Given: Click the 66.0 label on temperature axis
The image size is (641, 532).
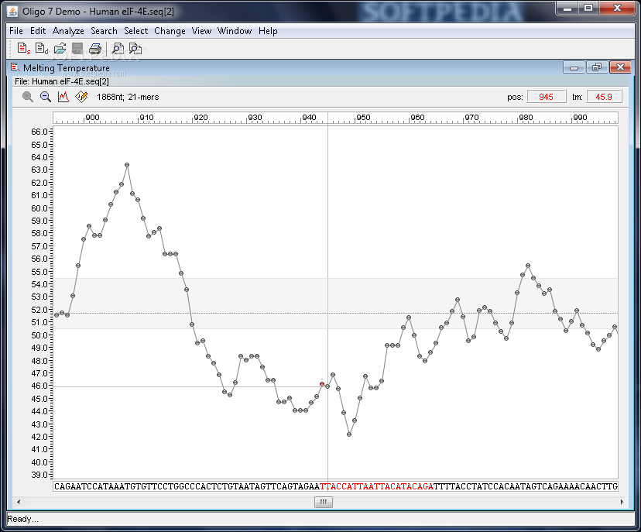Looking at the screenshot, I should (x=39, y=132).
